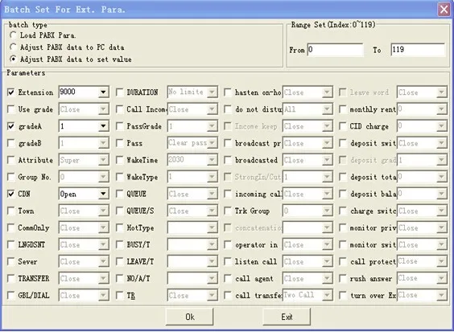Viewport: 454px width, 332px height.
Task: Enable the Attribute checkbox
Action: click(11, 160)
